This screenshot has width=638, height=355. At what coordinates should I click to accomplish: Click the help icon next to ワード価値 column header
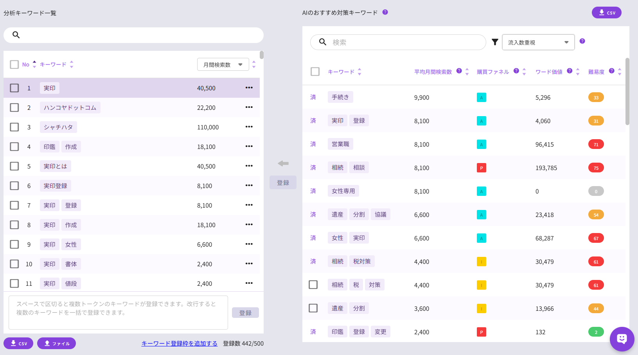tap(570, 71)
